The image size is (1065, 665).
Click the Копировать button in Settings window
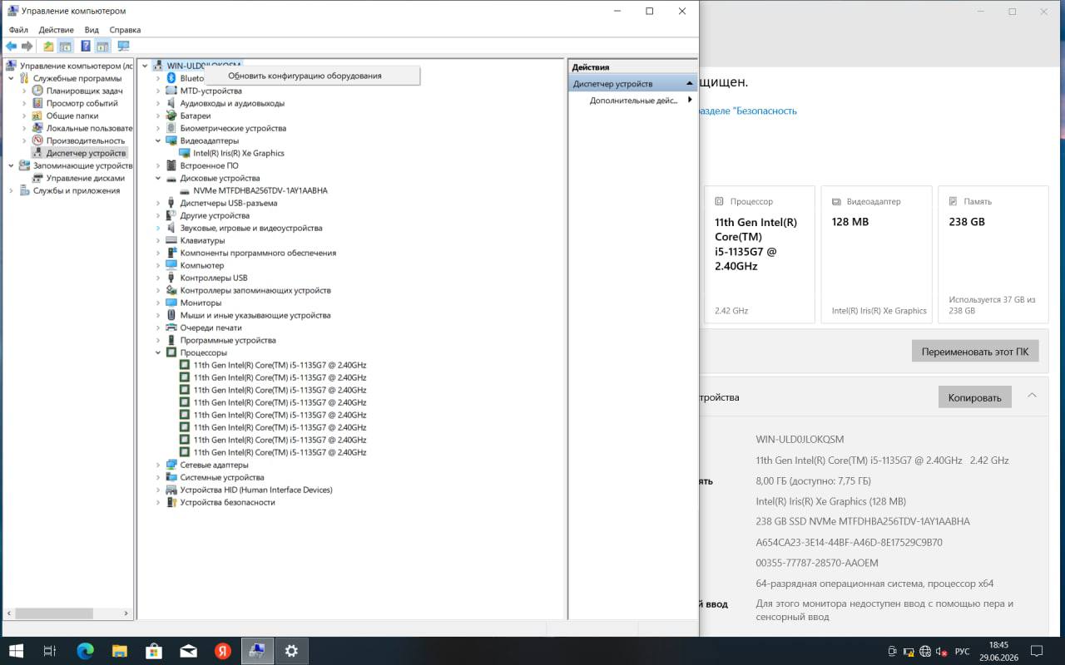[x=975, y=397]
